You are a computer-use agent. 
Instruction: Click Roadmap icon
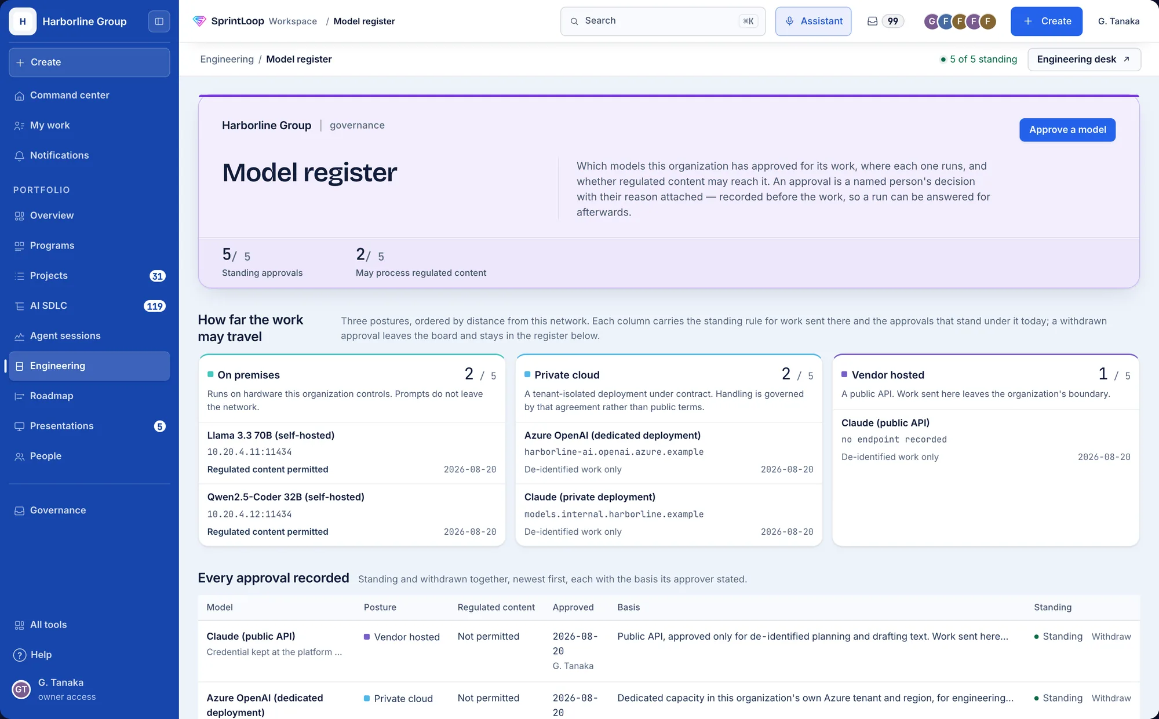(x=19, y=396)
